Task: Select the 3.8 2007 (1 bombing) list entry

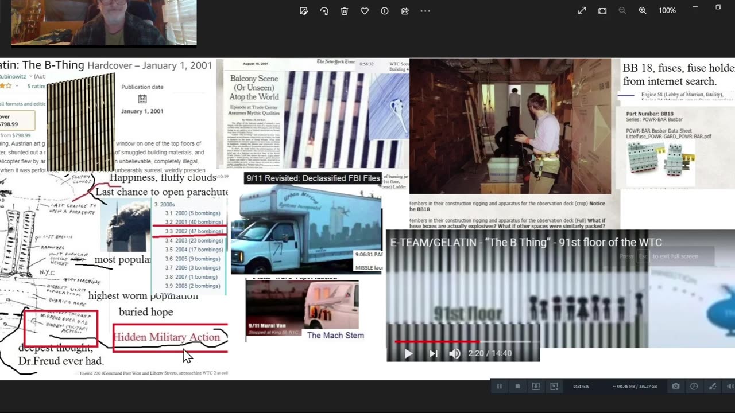Action: pos(191,277)
